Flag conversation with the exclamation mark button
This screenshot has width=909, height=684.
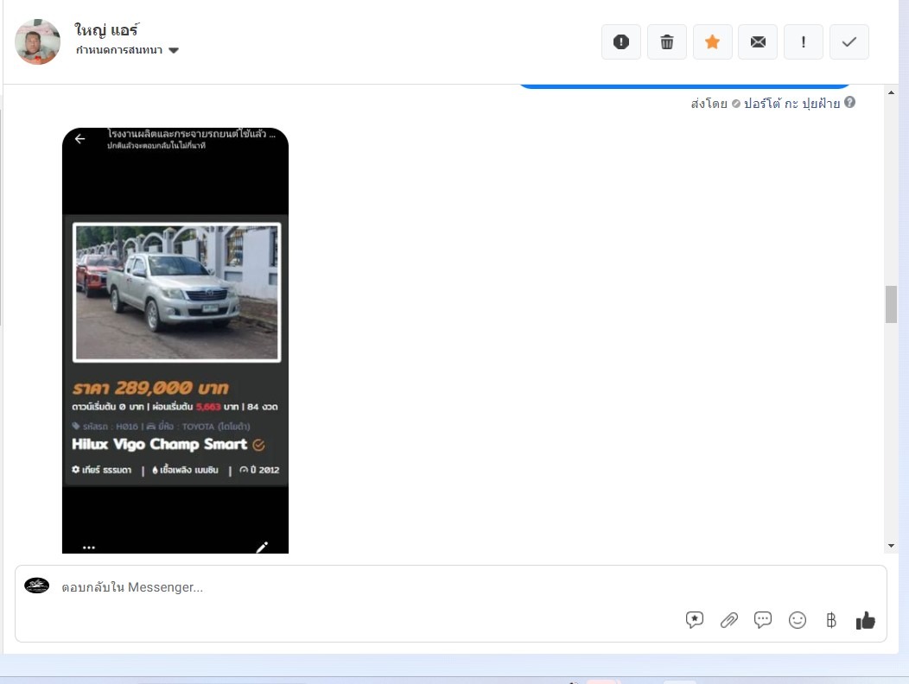click(804, 42)
